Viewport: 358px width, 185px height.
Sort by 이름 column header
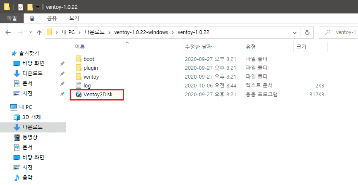click(x=80, y=47)
